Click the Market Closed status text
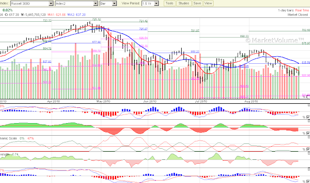The width and height of the screenshot is (310, 183). pos(298,15)
